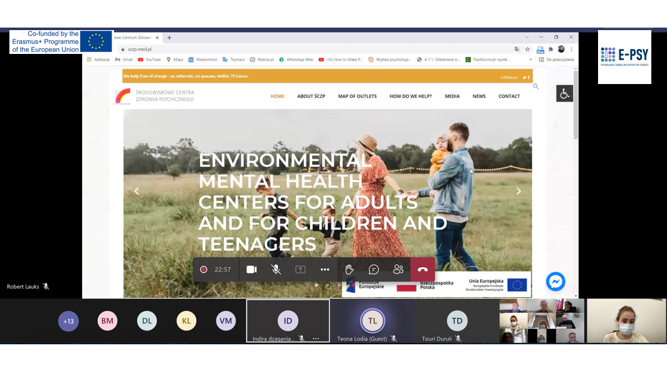Click the website search magnifier icon
This screenshot has height=370, width=667.
click(536, 87)
